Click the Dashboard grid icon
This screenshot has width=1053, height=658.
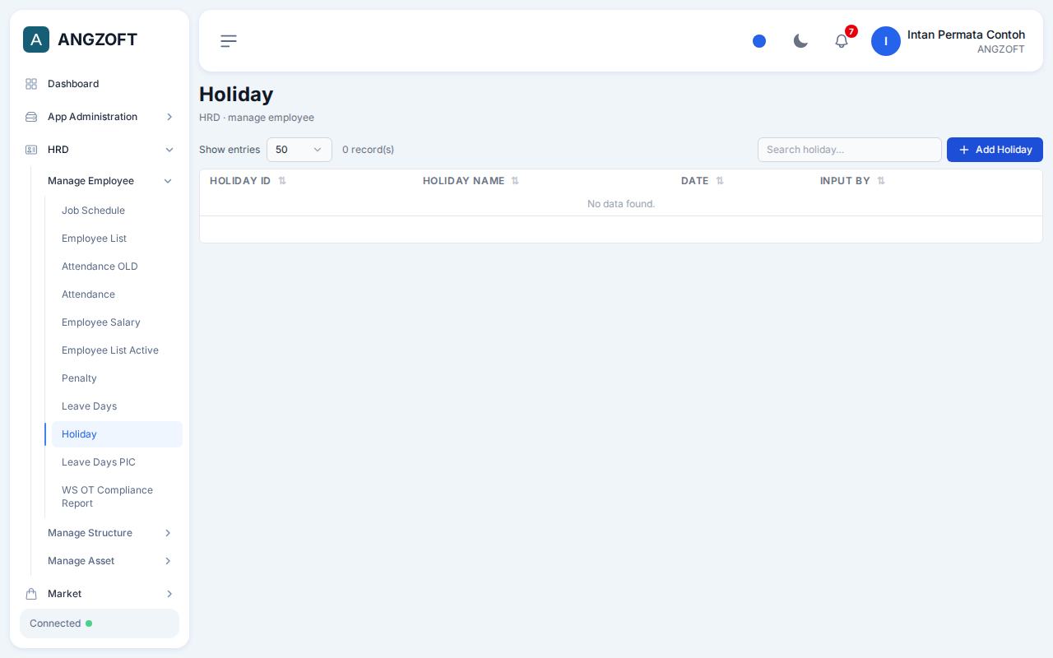(x=31, y=84)
